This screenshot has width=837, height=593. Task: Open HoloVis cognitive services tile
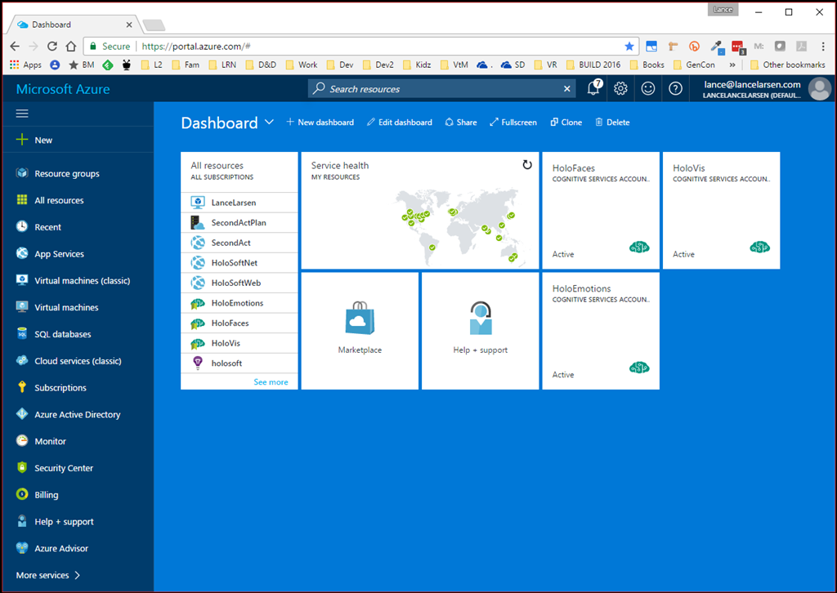tap(721, 210)
